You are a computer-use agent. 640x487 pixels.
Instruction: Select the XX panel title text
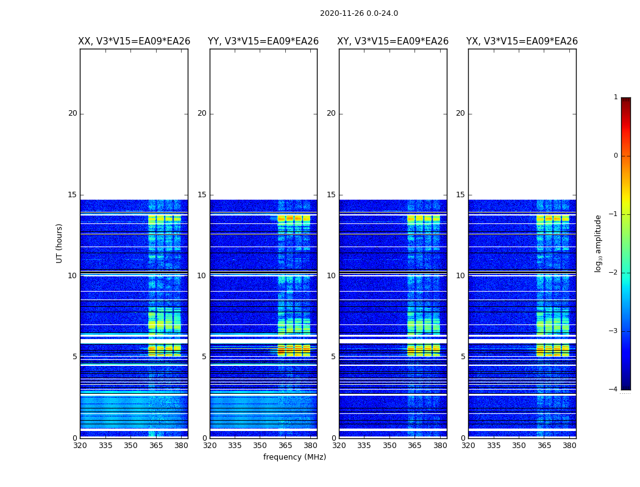point(133,41)
